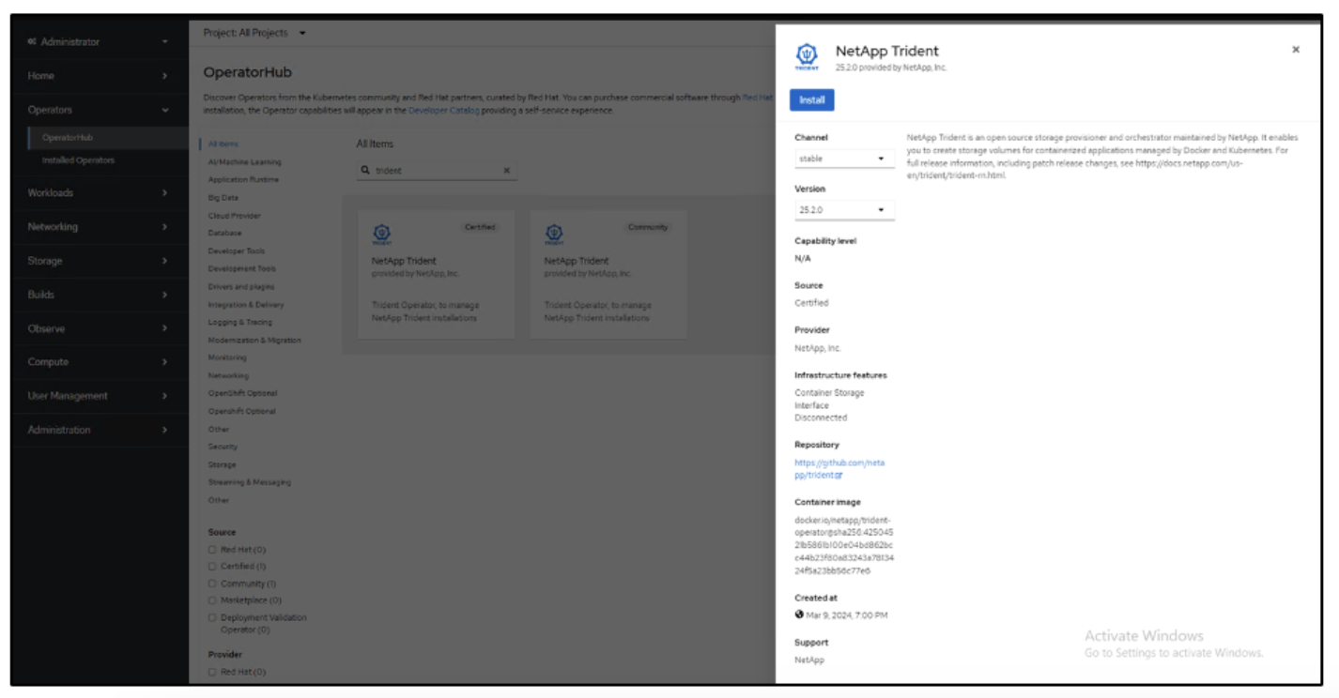Expand the Compute navigation section
The height and width of the screenshot is (698, 1339).
point(99,362)
